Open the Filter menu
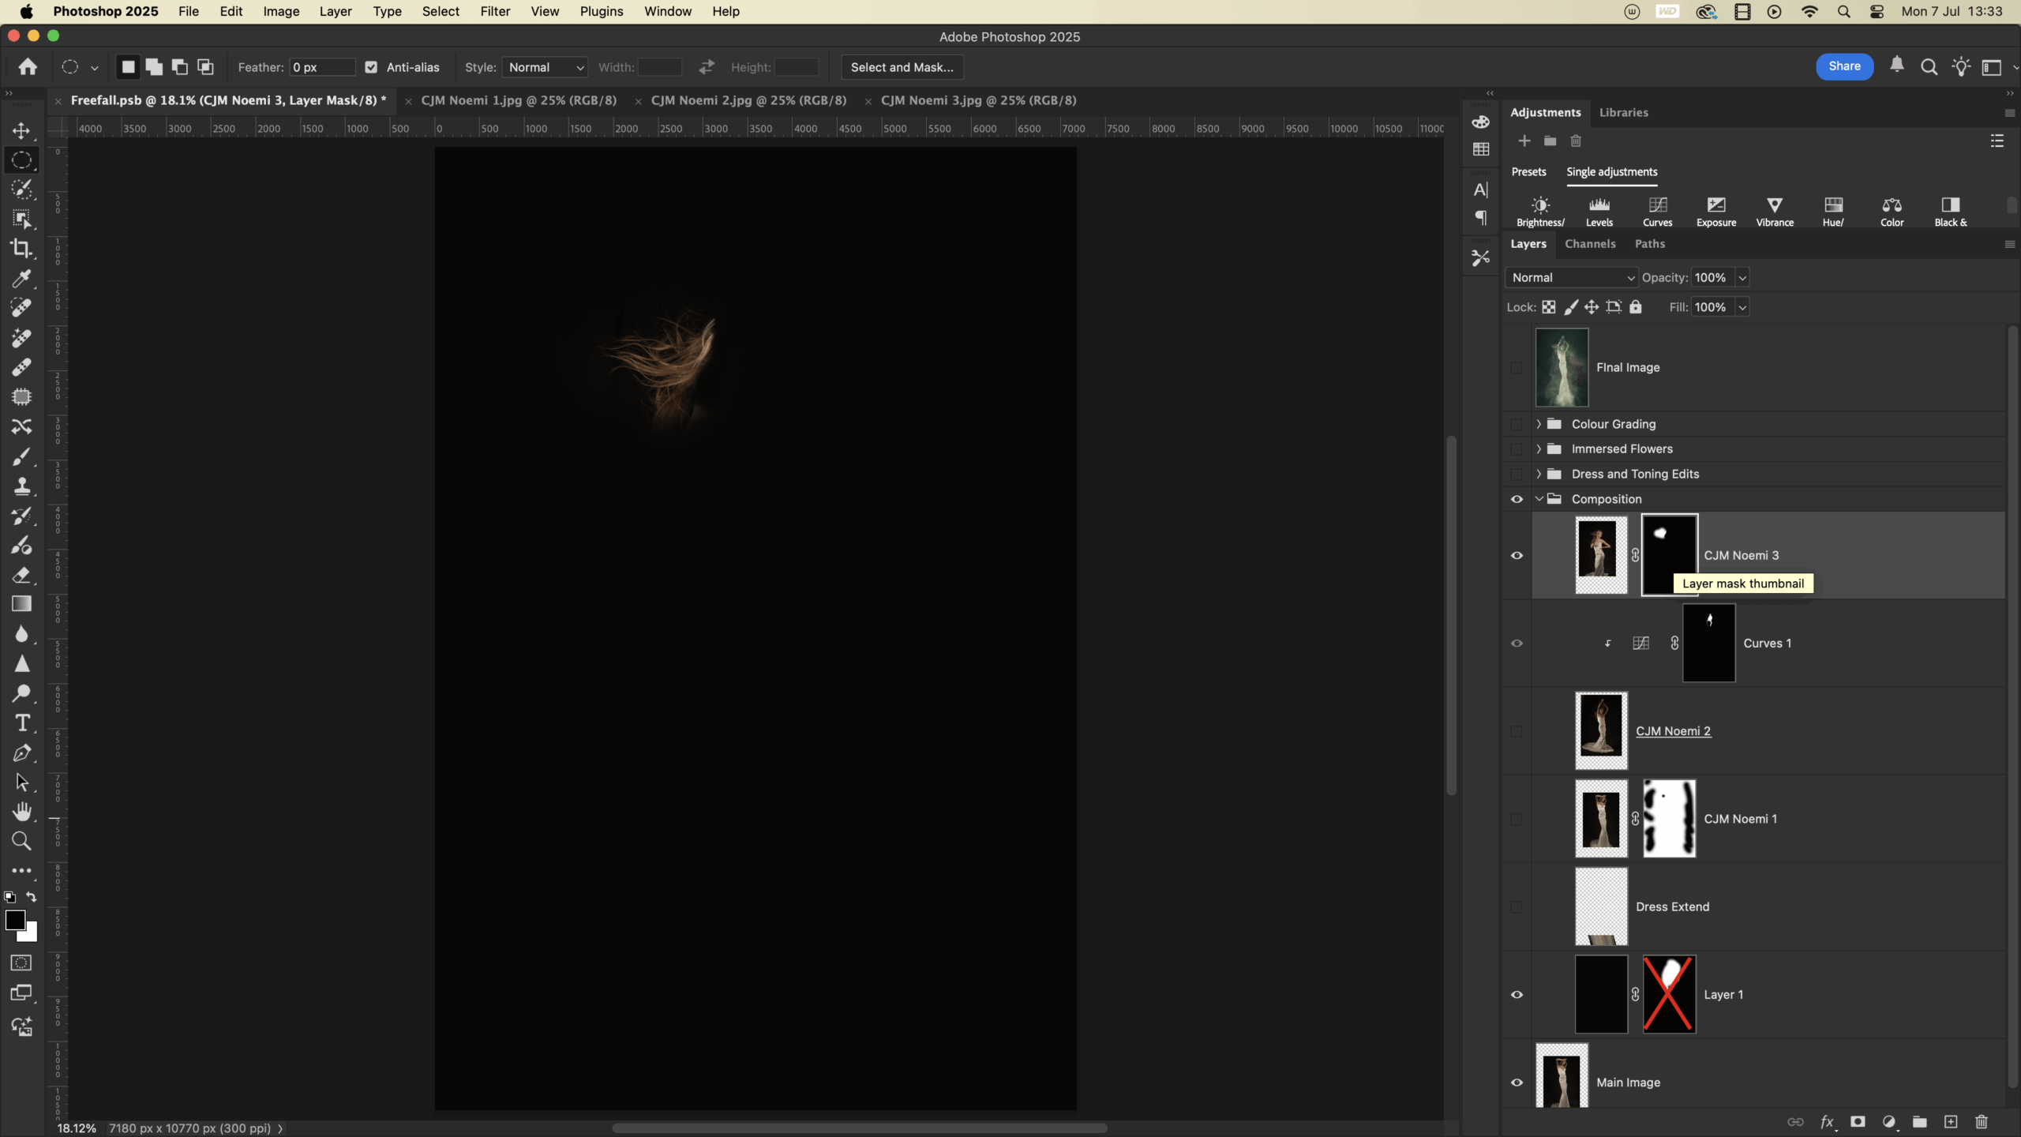The width and height of the screenshot is (2021, 1137). pos(495,11)
